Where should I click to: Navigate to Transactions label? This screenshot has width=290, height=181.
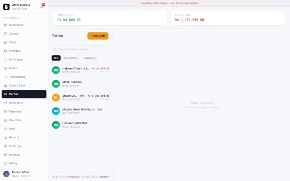pos(17,77)
